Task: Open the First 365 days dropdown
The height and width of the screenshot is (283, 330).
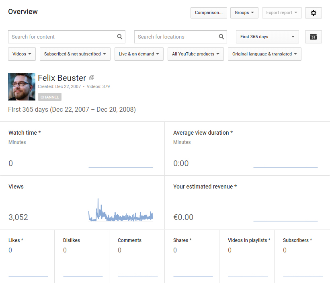Action: (267, 37)
